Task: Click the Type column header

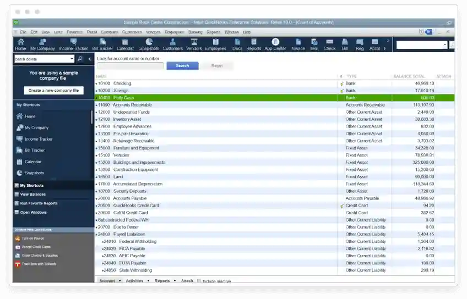Action: point(351,76)
